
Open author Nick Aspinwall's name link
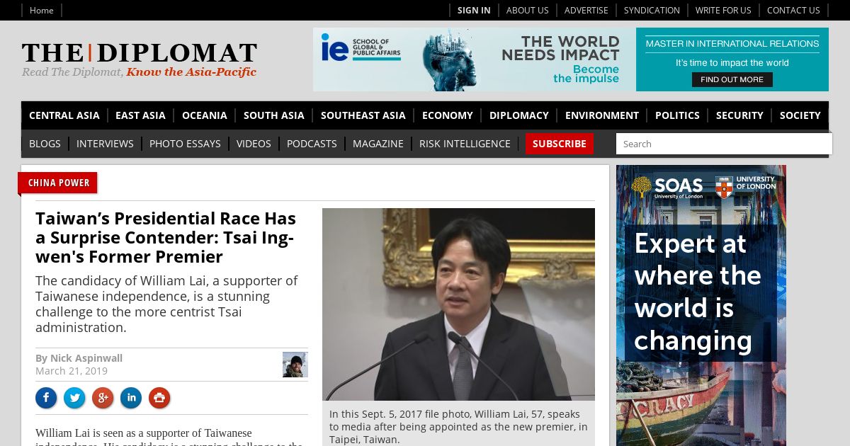coord(86,358)
